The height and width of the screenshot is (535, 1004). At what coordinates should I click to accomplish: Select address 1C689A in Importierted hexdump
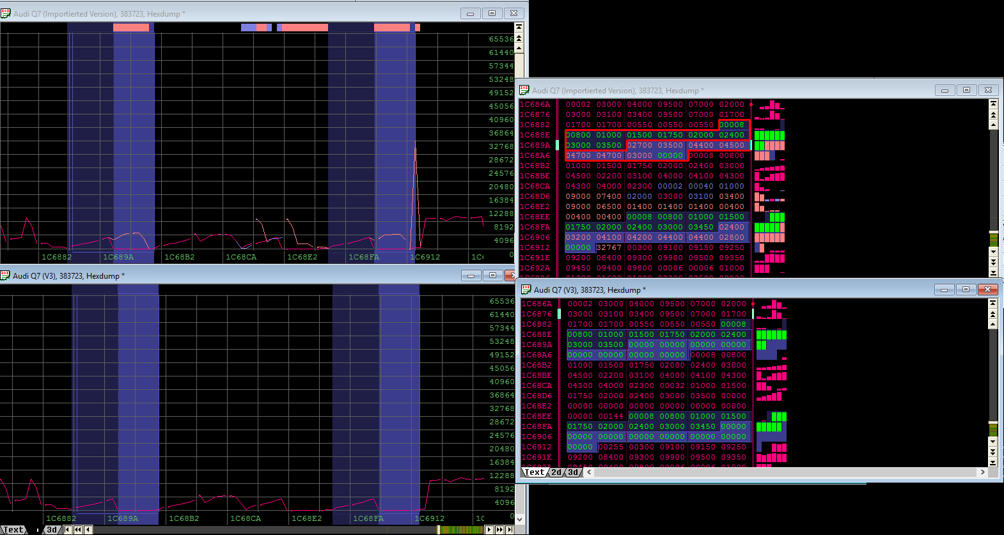[535, 145]
